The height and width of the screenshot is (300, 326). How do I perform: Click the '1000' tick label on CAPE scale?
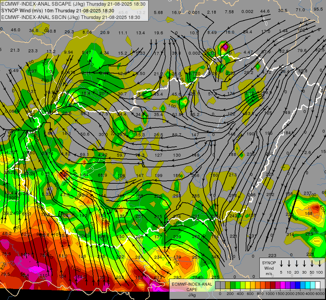[x=270, y=294]
